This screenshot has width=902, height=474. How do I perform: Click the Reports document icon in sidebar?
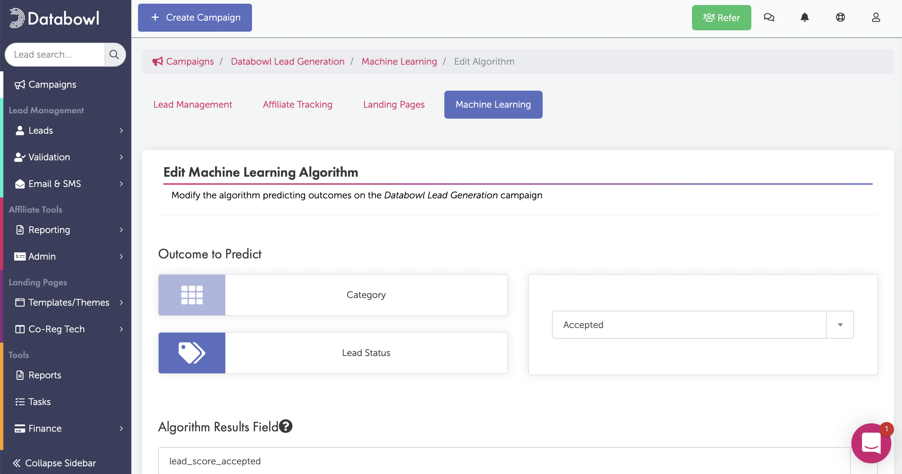[x=20, y=375]
